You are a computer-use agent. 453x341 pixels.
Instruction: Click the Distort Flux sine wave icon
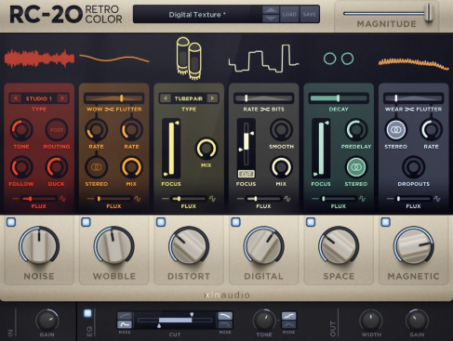click(212, 199)
